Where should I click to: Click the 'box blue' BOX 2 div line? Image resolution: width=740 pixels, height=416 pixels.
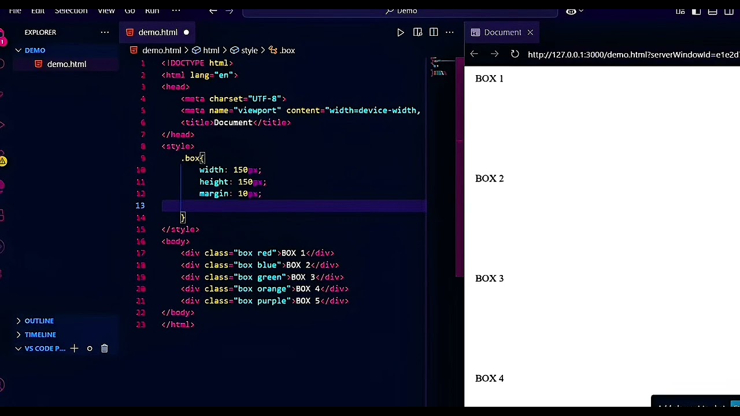[x=260, y=265]
